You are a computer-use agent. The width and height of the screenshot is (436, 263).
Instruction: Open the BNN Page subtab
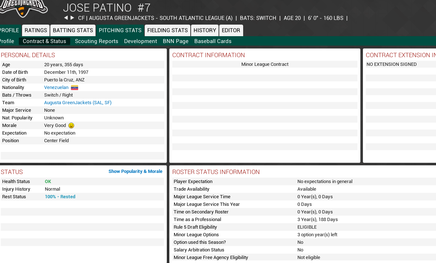pos(175,41)
